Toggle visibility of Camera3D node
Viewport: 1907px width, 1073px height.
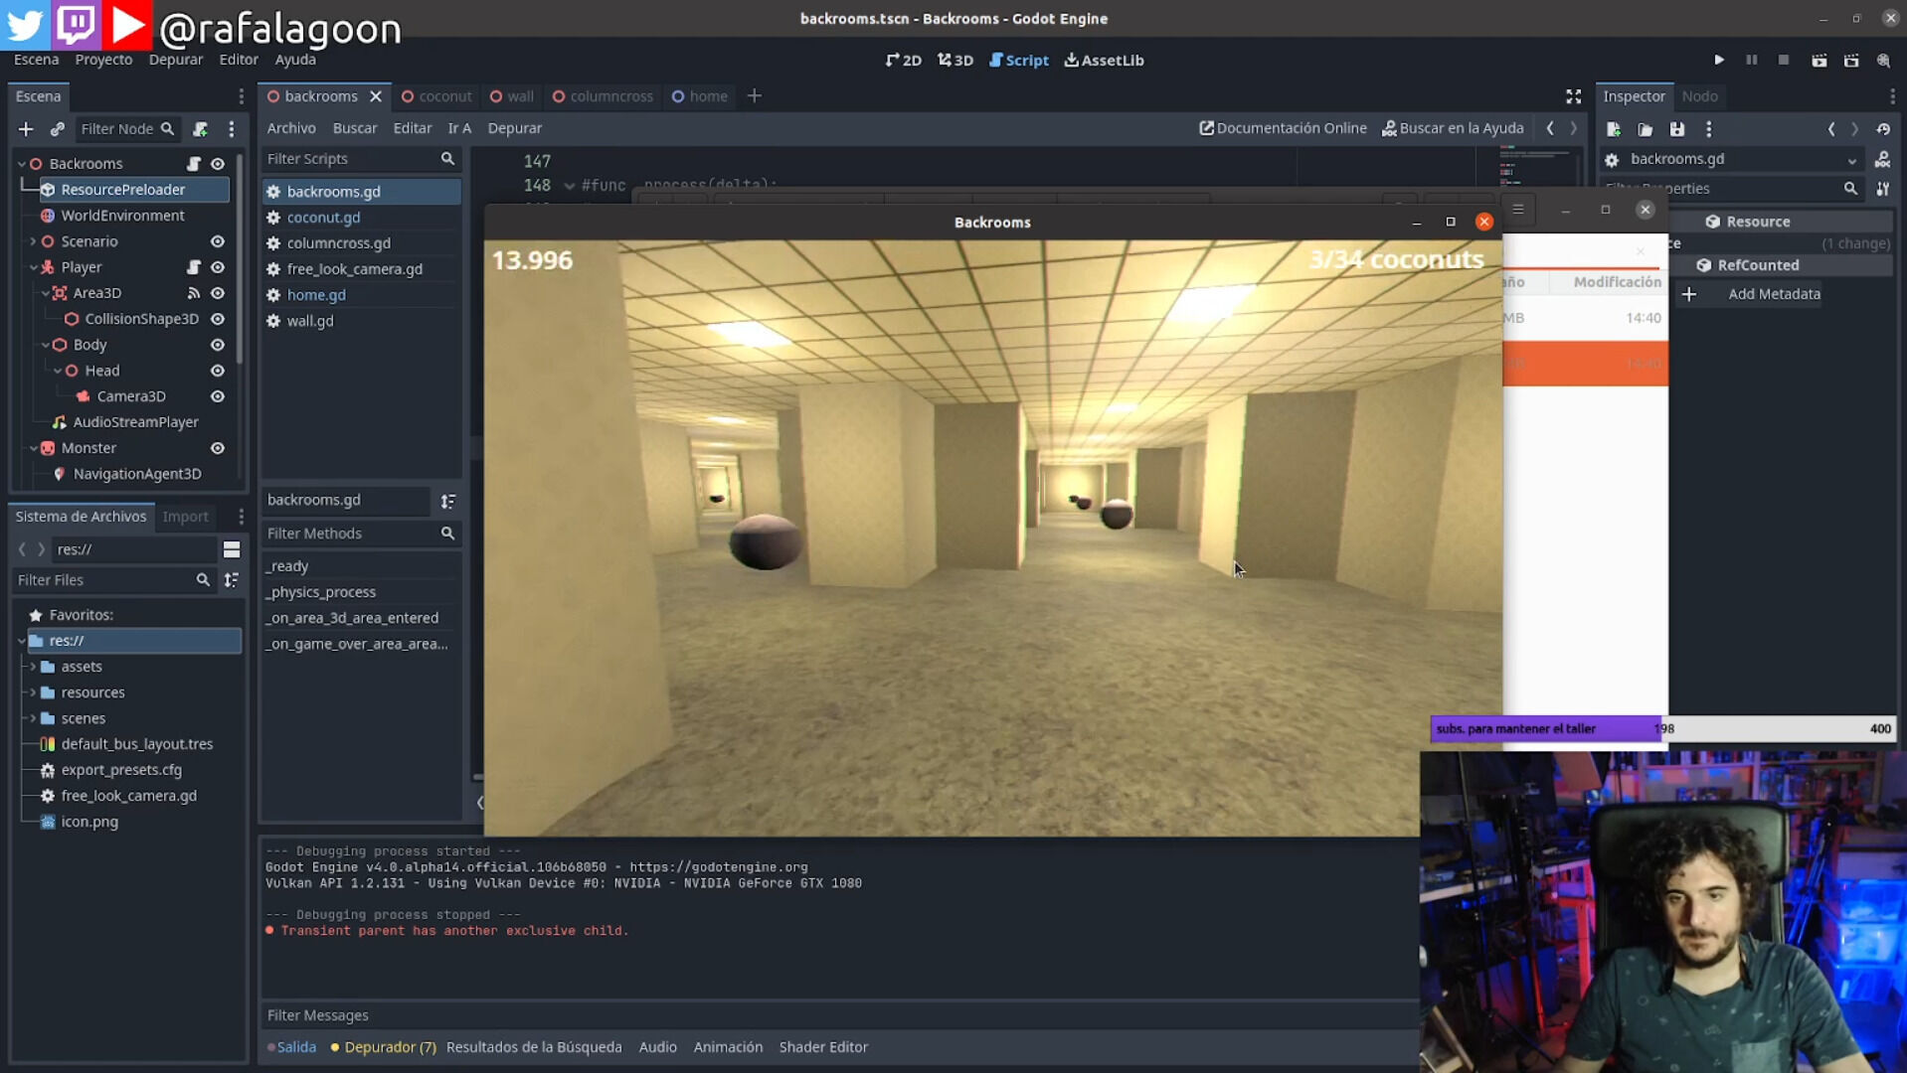tap(218, 396)
